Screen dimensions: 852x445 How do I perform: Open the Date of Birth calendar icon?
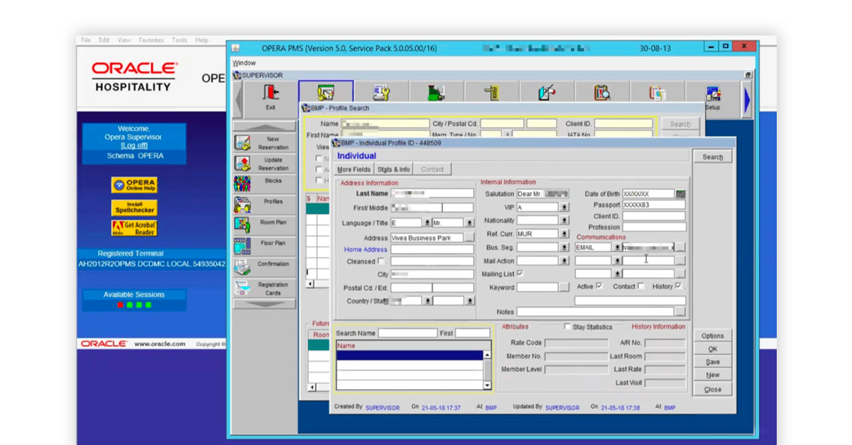[680, 193]
